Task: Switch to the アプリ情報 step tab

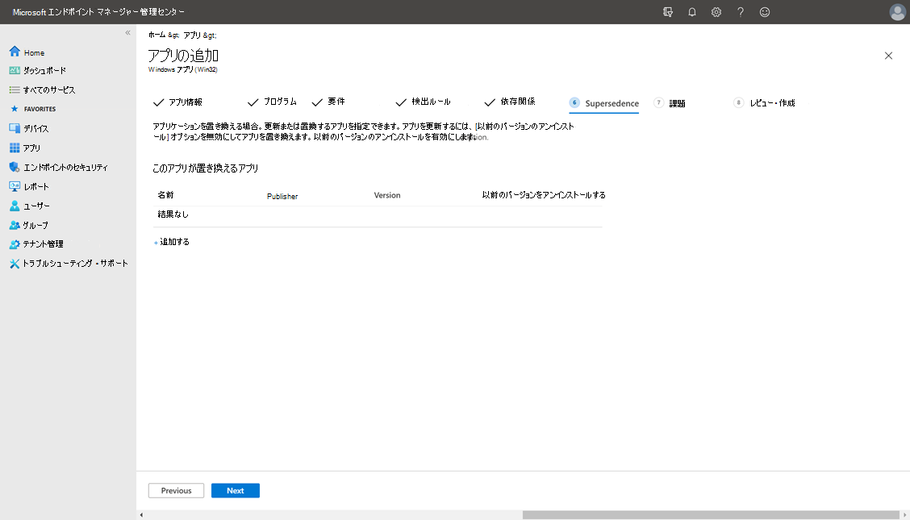Action: click(x=185, y=102)
